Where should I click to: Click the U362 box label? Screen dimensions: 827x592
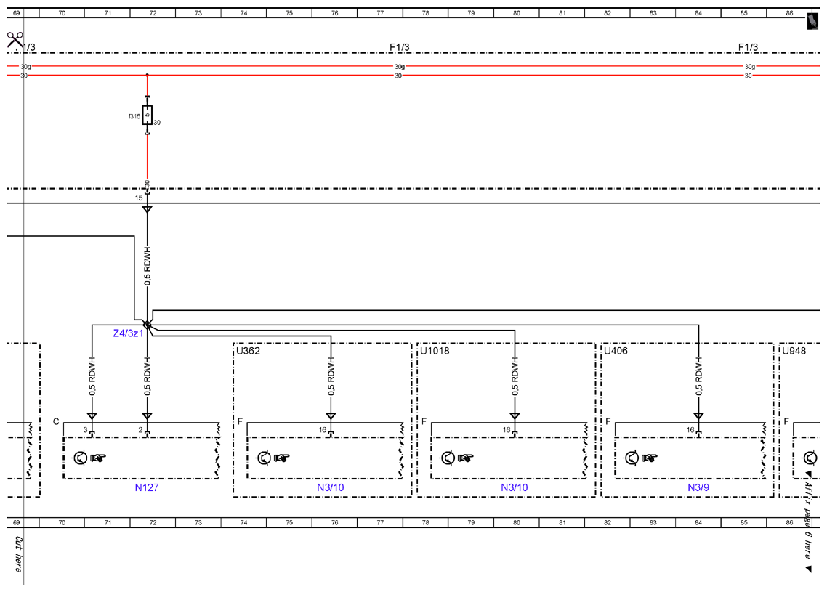point(248,351)
